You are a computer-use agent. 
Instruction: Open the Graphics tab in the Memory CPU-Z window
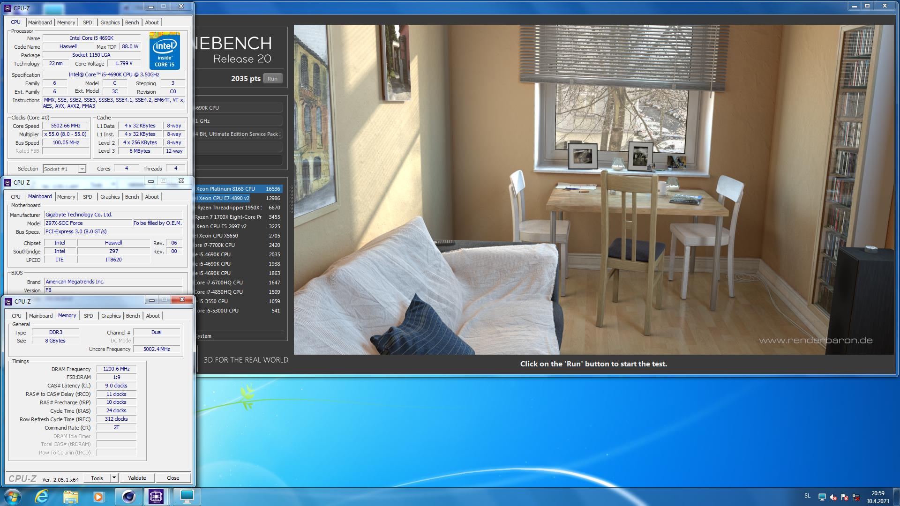pyautogui.click(x=111, y=316)
